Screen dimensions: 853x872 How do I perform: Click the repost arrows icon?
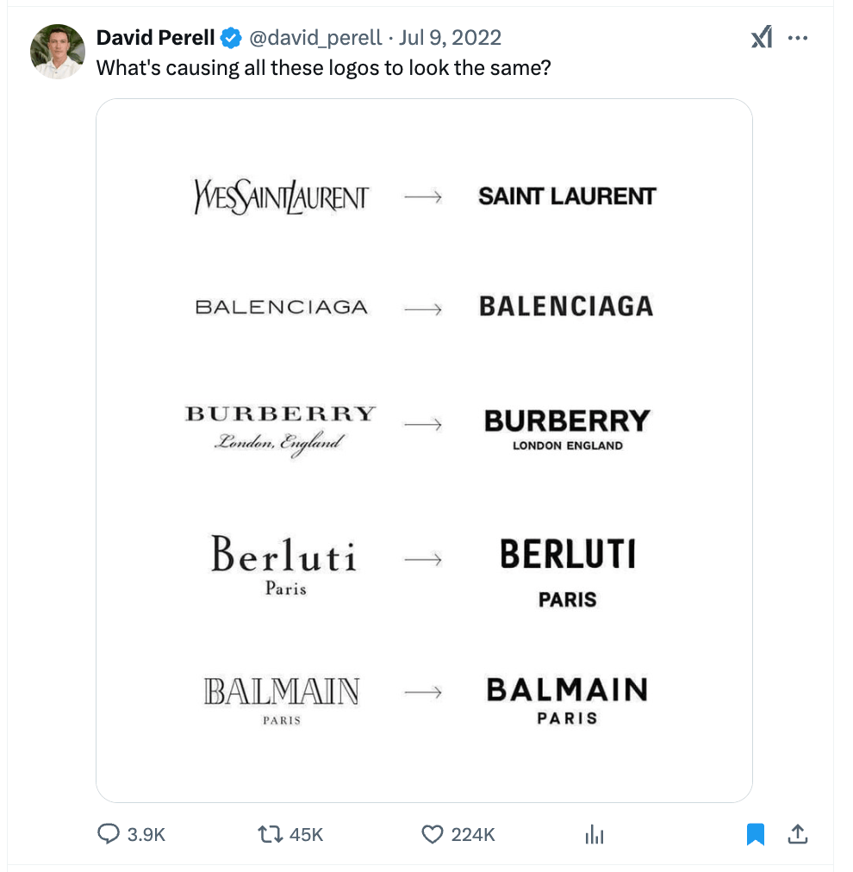(271, 834)
